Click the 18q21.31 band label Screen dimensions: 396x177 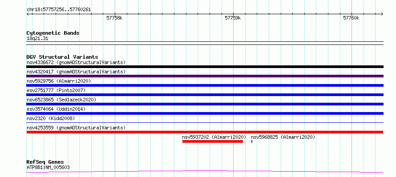pos(37,38)
